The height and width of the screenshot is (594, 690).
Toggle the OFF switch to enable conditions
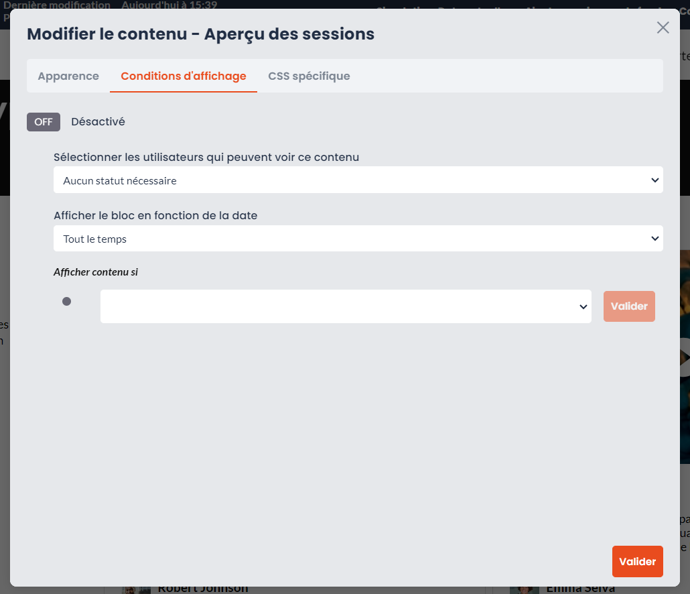pos(44,122)
